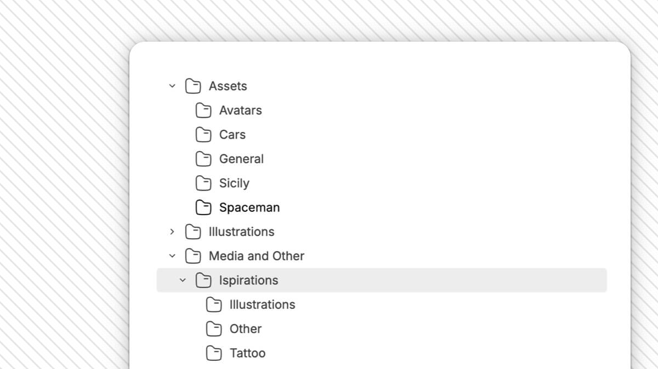Image resolution: width=658 pixels, height=369 pixels.
Task: Select the Media and Other label
Action: tap(257, 256)
